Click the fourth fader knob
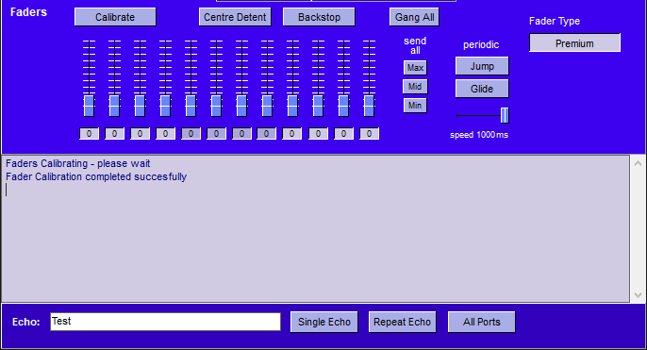 coord(165,106)
